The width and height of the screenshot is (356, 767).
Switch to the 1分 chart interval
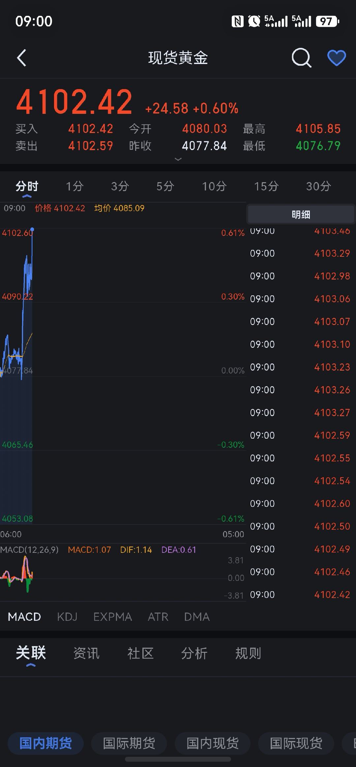pos(75,186)
